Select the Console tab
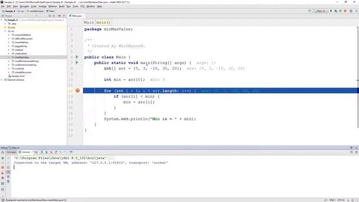This screenshot has height=202, width=359. click(26, 152)
